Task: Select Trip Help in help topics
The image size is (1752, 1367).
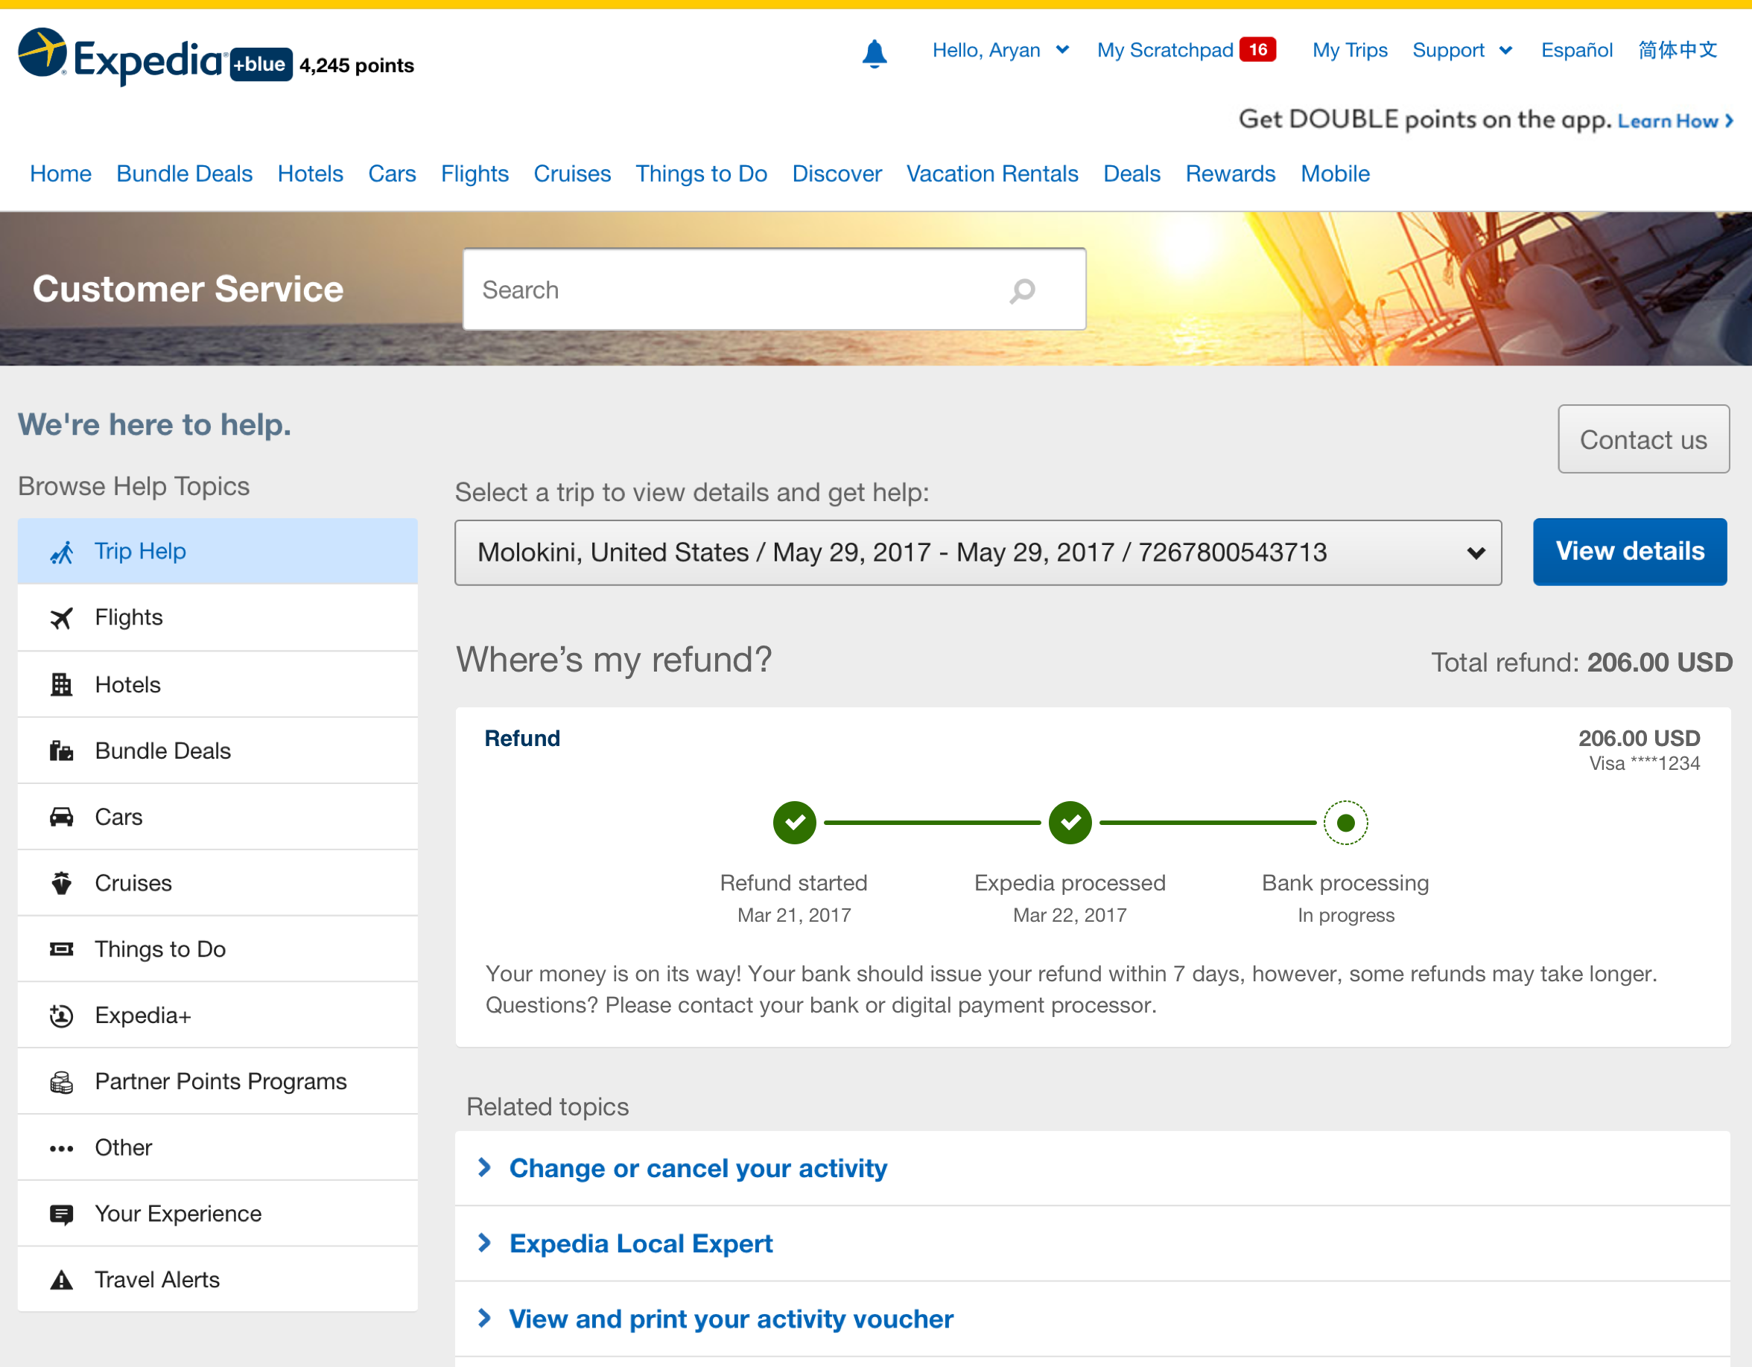Action: [x=218, y=552]
